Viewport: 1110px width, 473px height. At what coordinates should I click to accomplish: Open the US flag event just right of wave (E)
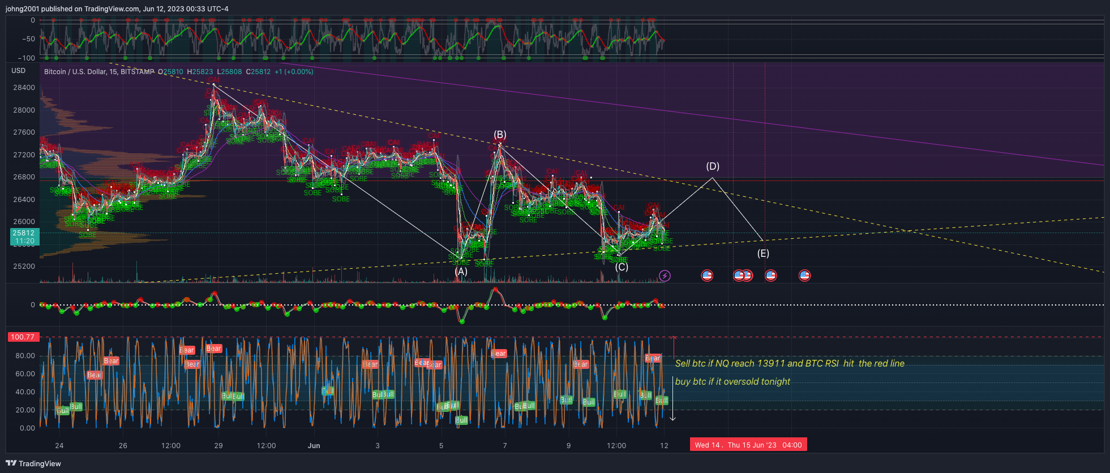coord(770,276)
